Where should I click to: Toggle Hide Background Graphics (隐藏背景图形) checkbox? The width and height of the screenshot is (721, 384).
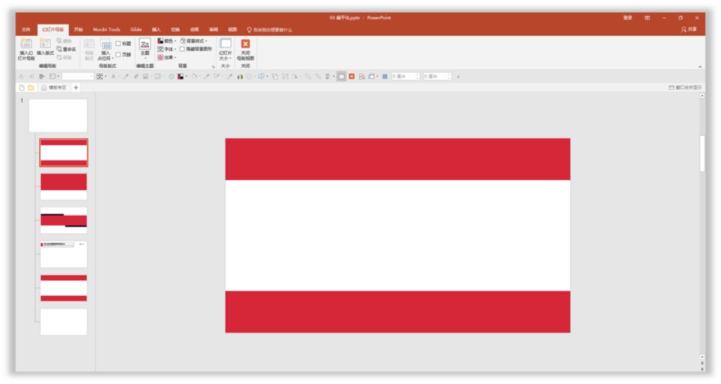pos(182,49)
